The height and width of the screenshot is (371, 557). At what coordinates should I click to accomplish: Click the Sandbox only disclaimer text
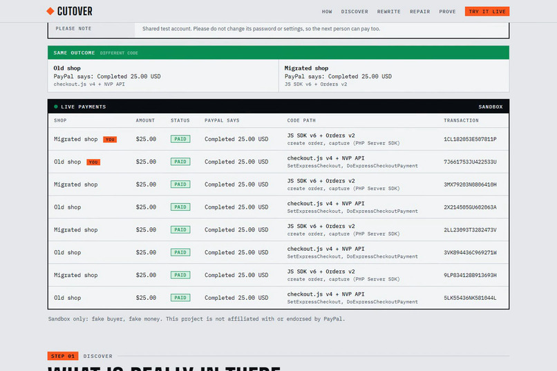[x=196, y=318]
